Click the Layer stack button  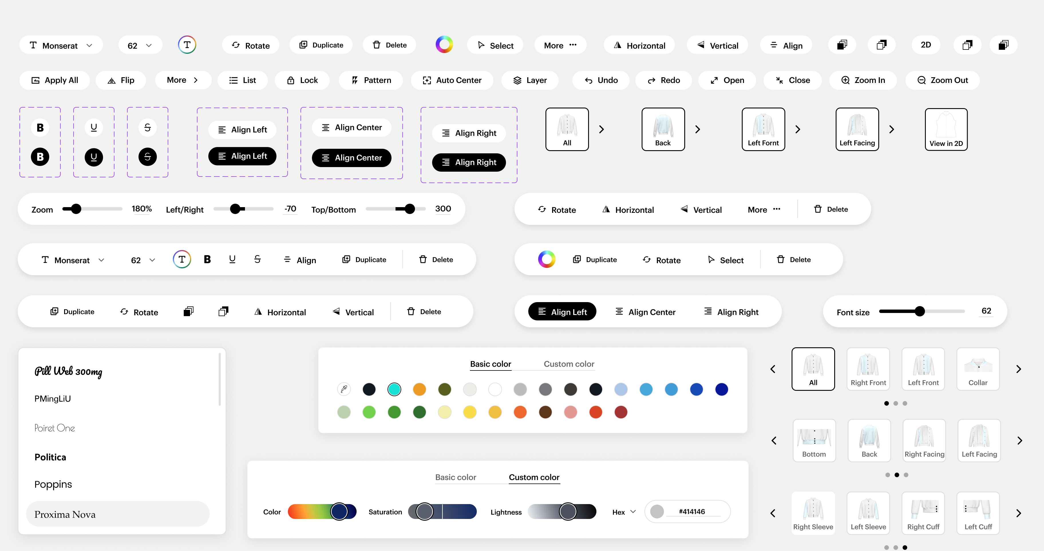530,80
